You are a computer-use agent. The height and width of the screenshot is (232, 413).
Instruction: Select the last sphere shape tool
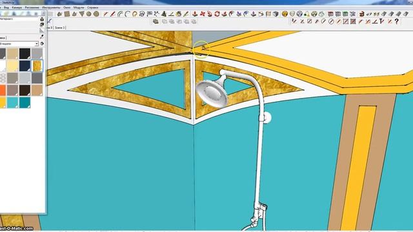pos(97,14)
